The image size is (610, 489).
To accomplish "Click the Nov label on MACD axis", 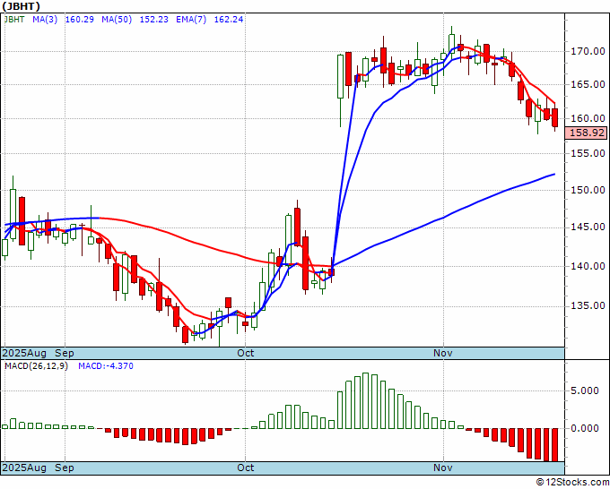I will (x=443, y=468).
